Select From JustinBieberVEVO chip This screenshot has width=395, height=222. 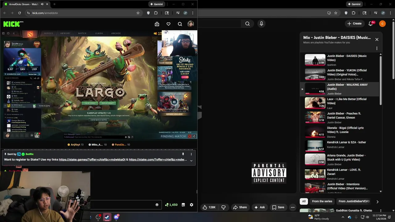coord(354,201)
